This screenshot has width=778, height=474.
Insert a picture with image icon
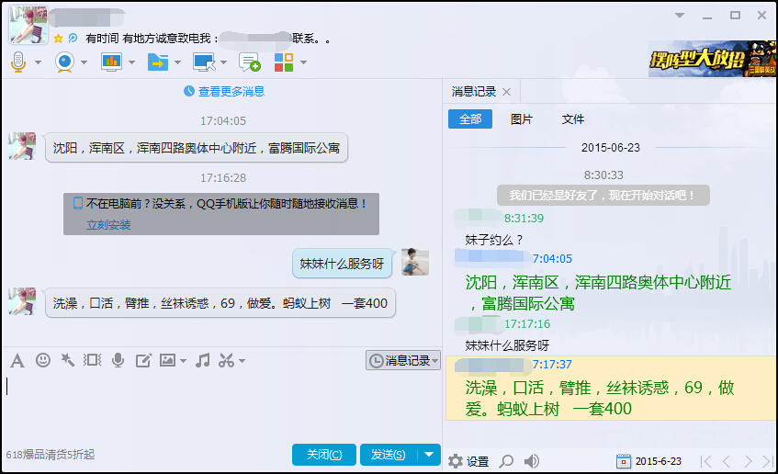click(167, 360)
